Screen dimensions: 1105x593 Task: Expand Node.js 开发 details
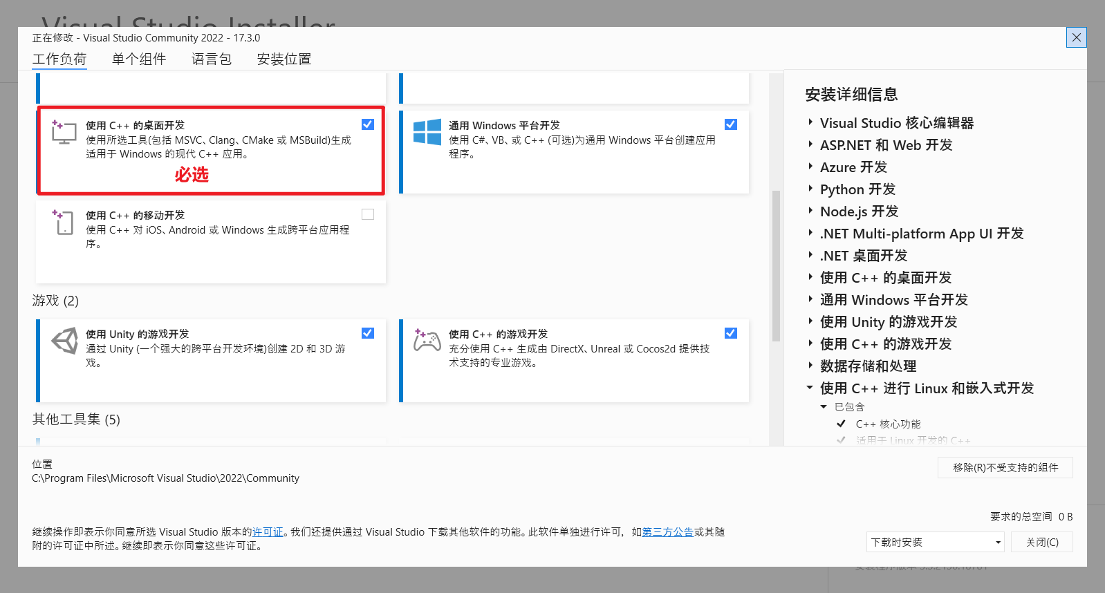pyautogui.click(x=810, y=211)
